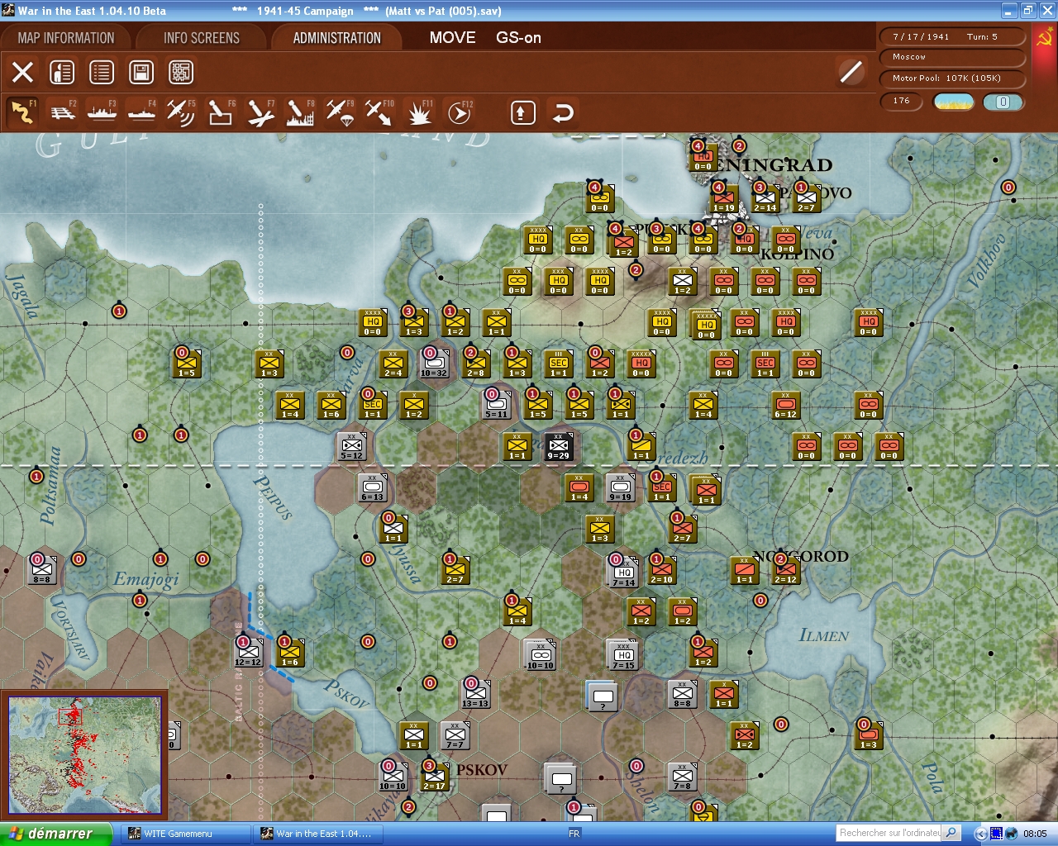This screenshot has width=1058, height=846.
Task: Select the F1 move mode icon
Action: pyautogui.click(x=22, y=112)
